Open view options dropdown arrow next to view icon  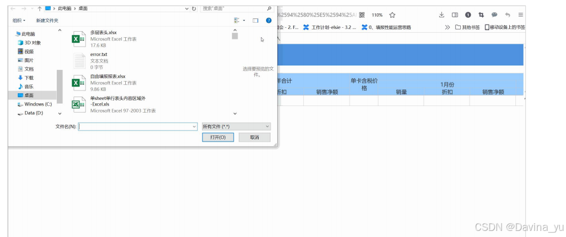click(x=244, y=21)
